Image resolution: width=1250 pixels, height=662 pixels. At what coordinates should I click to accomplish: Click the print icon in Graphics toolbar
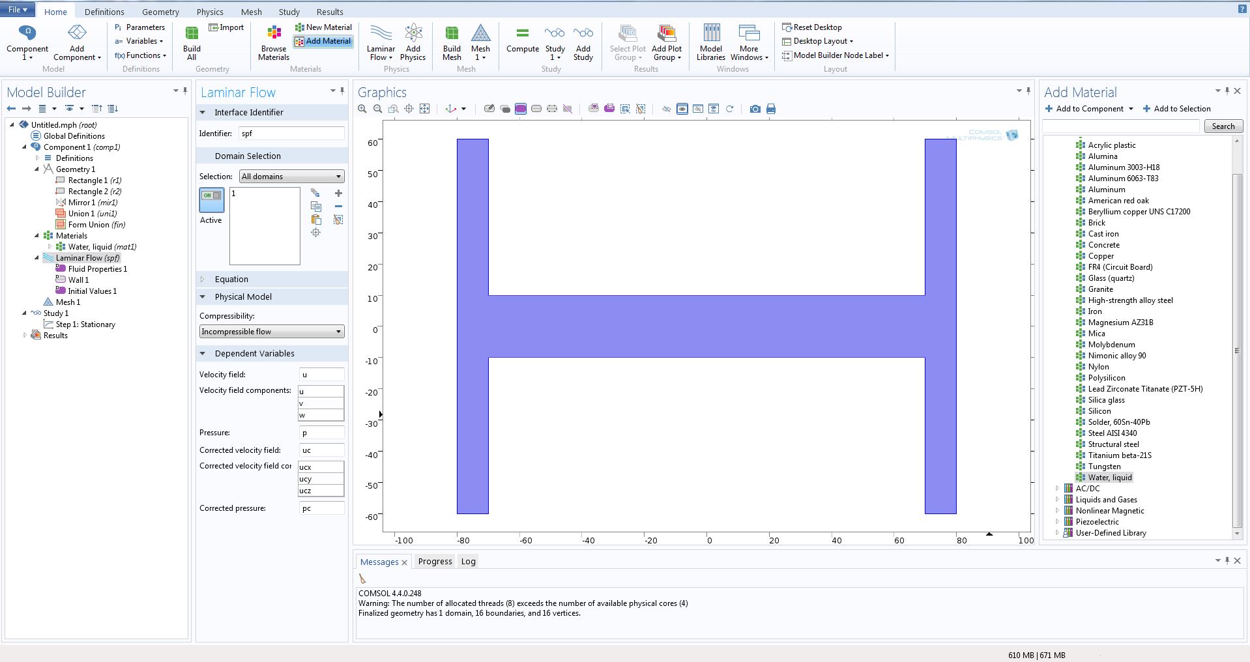[x=771, y=109]
